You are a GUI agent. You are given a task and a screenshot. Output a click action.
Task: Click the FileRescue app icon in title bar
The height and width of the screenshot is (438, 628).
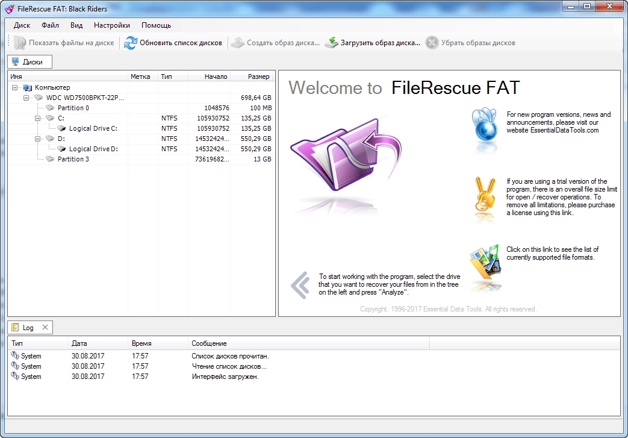[x=10, y=9]
